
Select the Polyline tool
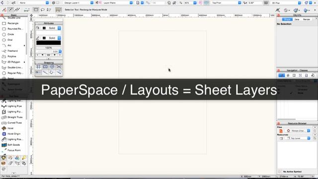[x=9, y=56]
